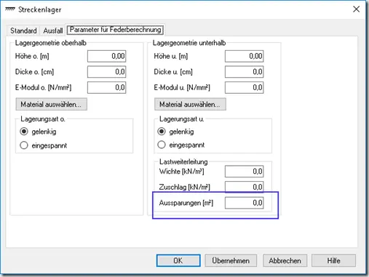
Task: Click the Dicke o. [cm] input field
Action: tap(107, 72)
